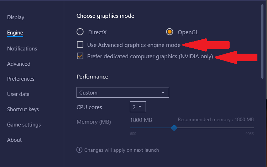Uncheck Prefer dedicated computer graphics option
The height and width of the screenshot is (167, 267).
pyautogui.click(x=80, y=56)
